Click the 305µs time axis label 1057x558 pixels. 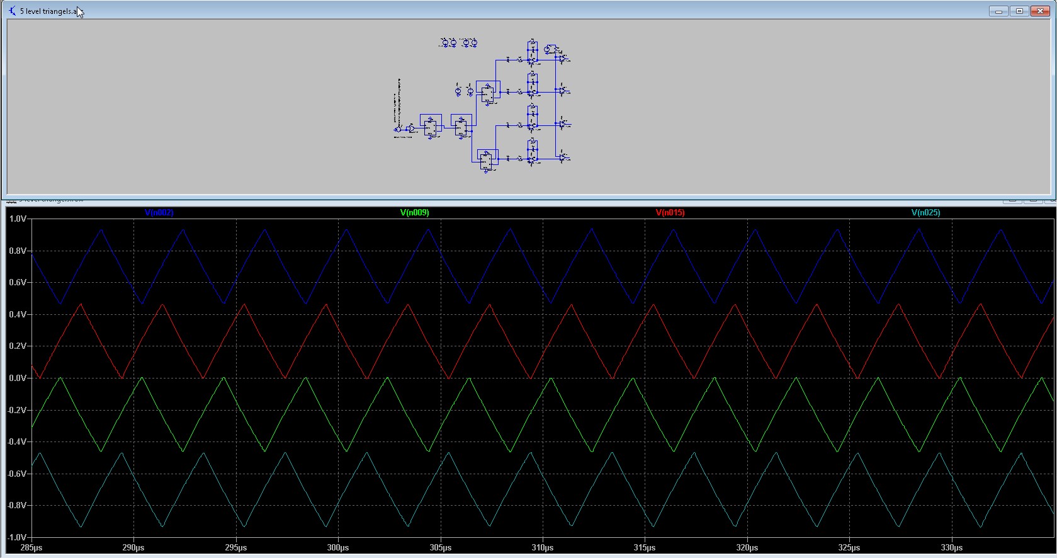click(440, 548)
